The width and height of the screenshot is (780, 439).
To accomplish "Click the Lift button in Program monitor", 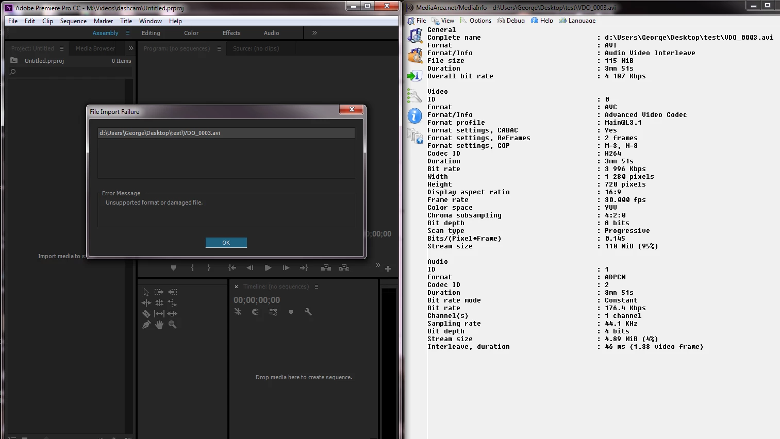I will (326, 268).
